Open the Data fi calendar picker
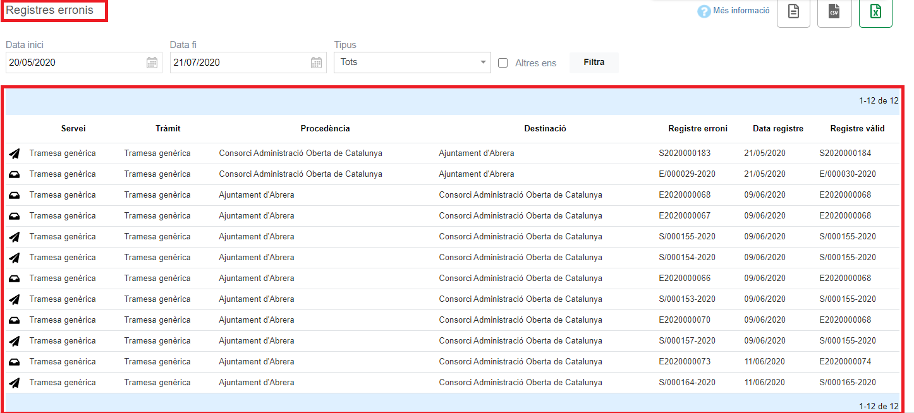Image resolution: width=914 pixels, height=413 pixels. click(317, 63)
